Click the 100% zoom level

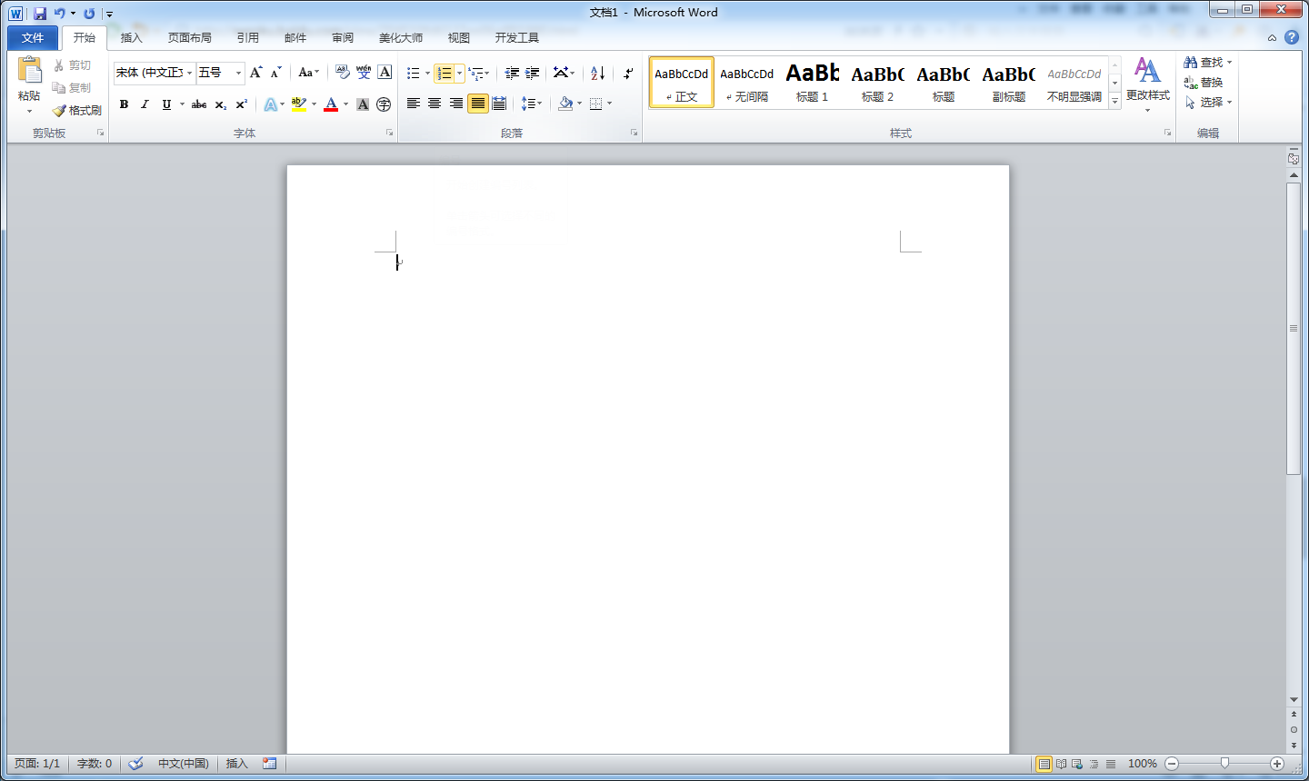(1143, 764)
